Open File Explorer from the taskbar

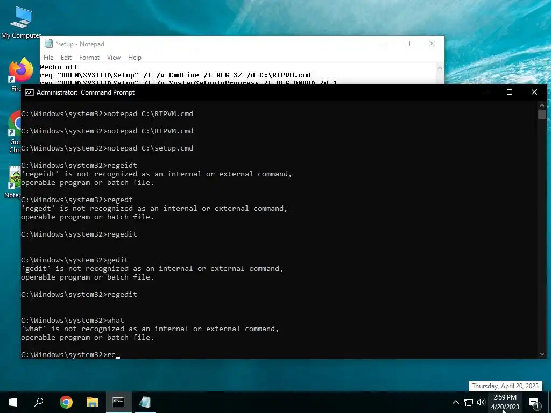click(x=93, y=402)
